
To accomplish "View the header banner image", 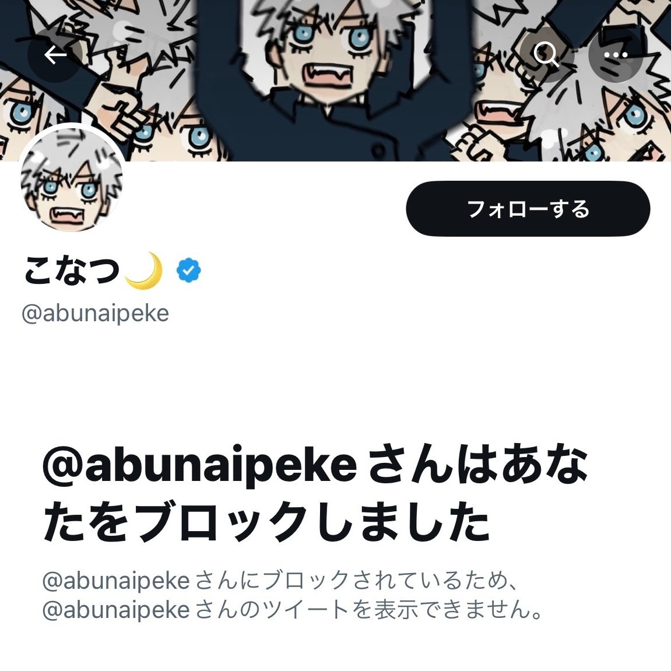I will click(x=336, y=80).
